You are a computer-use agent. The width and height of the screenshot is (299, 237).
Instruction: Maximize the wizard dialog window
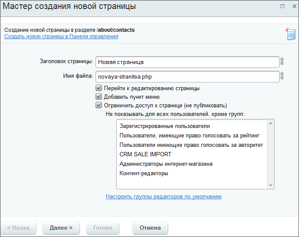(x=282, y=6)
